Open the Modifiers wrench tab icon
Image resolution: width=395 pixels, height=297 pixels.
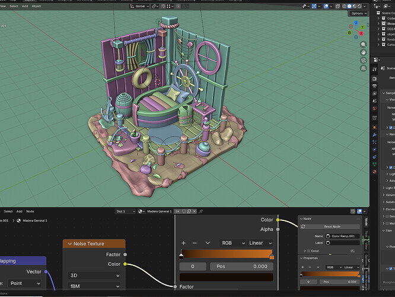(375, 135)
